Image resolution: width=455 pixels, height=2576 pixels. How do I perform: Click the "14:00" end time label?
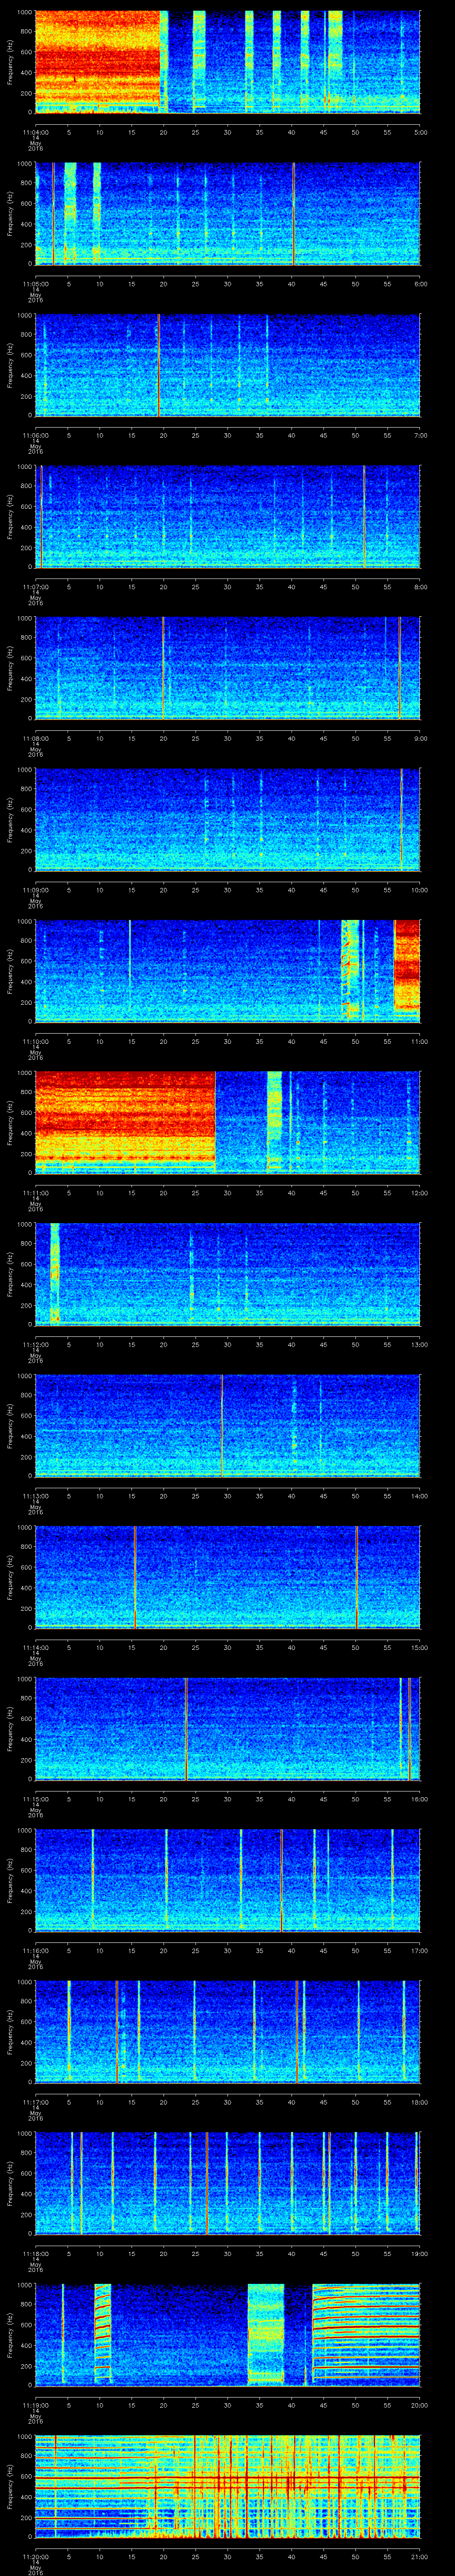click(x=419, y=1496)
